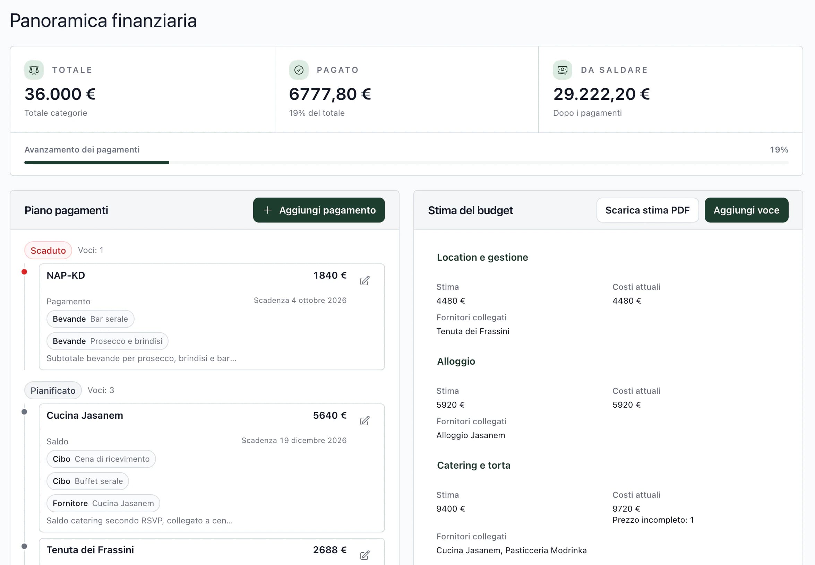
Task: Select the Bevande Prosecco e brindisi tag
Action: tap(107, 341)
